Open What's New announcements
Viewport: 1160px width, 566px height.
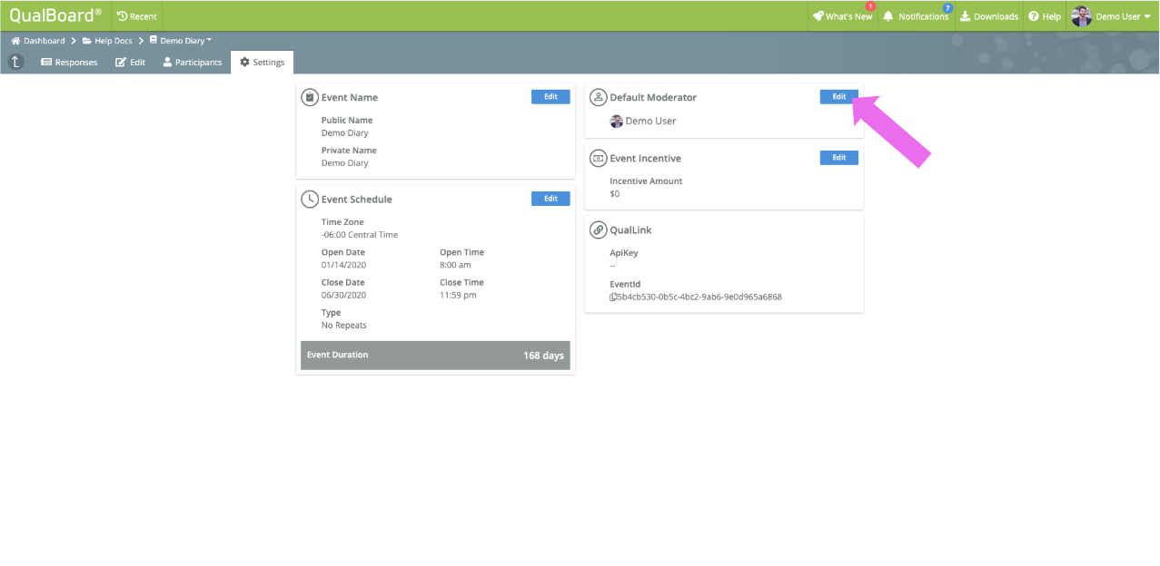tap(842, 16)
